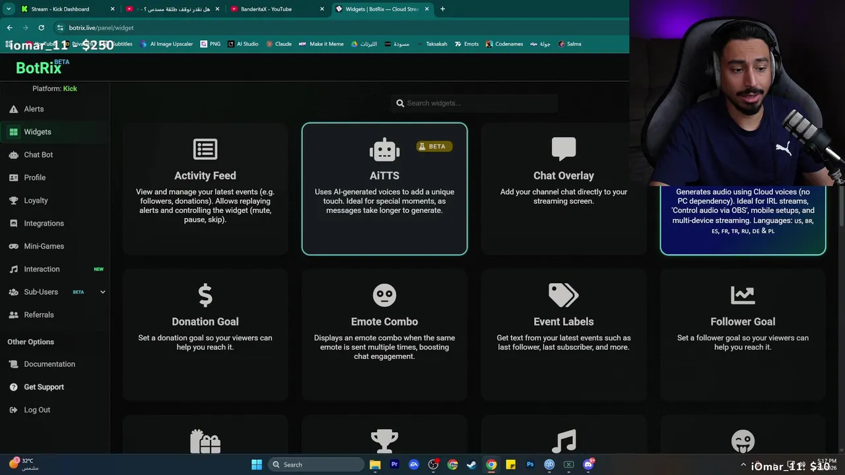Click the Referrals people icon
Image resolution: width=845 pixels, height=475 pixels.
point(13,315)
